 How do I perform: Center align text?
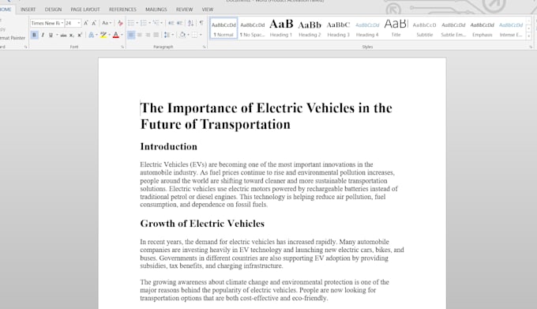click(140, 35)
